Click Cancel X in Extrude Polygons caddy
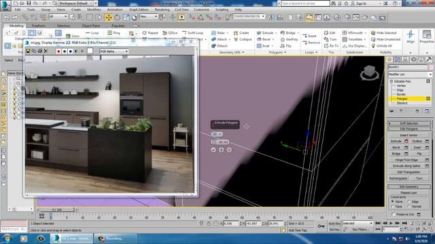The width and height of the screenshot is (435, 244). (x=229, y=150)
